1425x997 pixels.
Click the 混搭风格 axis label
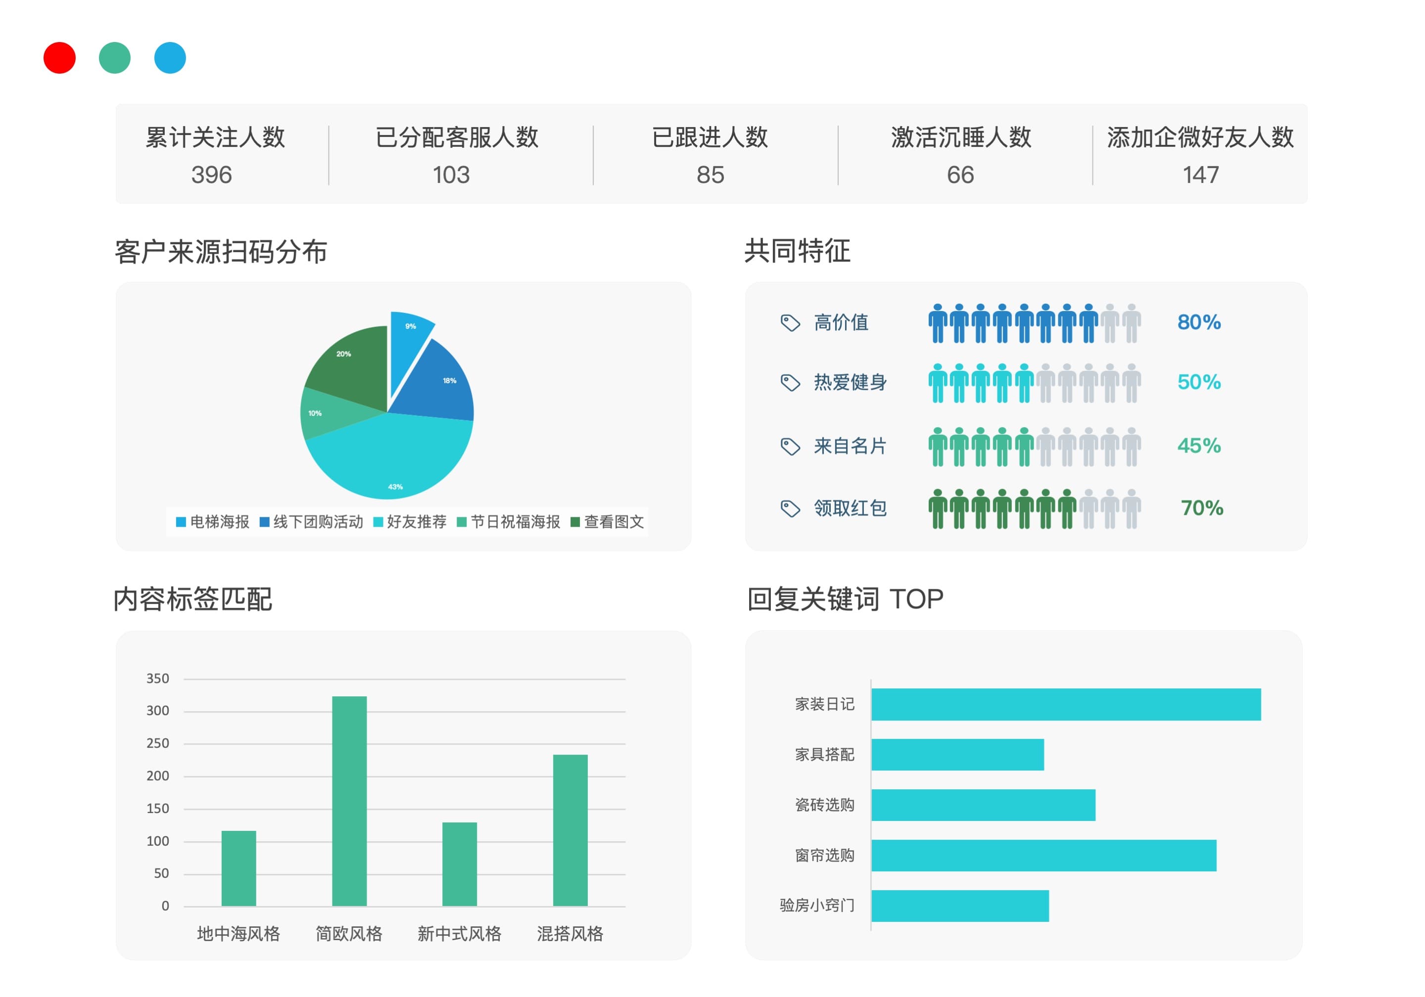(570, 934)
